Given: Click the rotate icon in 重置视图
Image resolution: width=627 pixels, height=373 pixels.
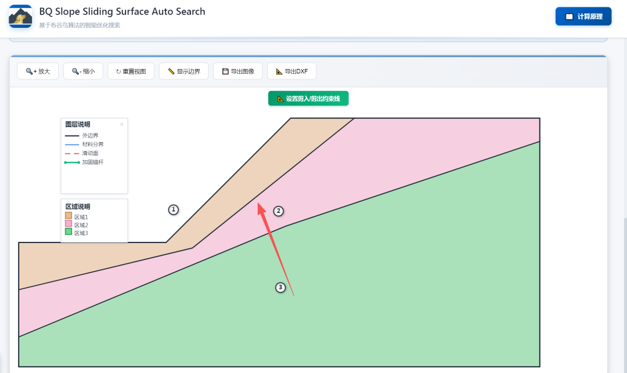Looking at the screenshot, I should [x=118, y=71].
